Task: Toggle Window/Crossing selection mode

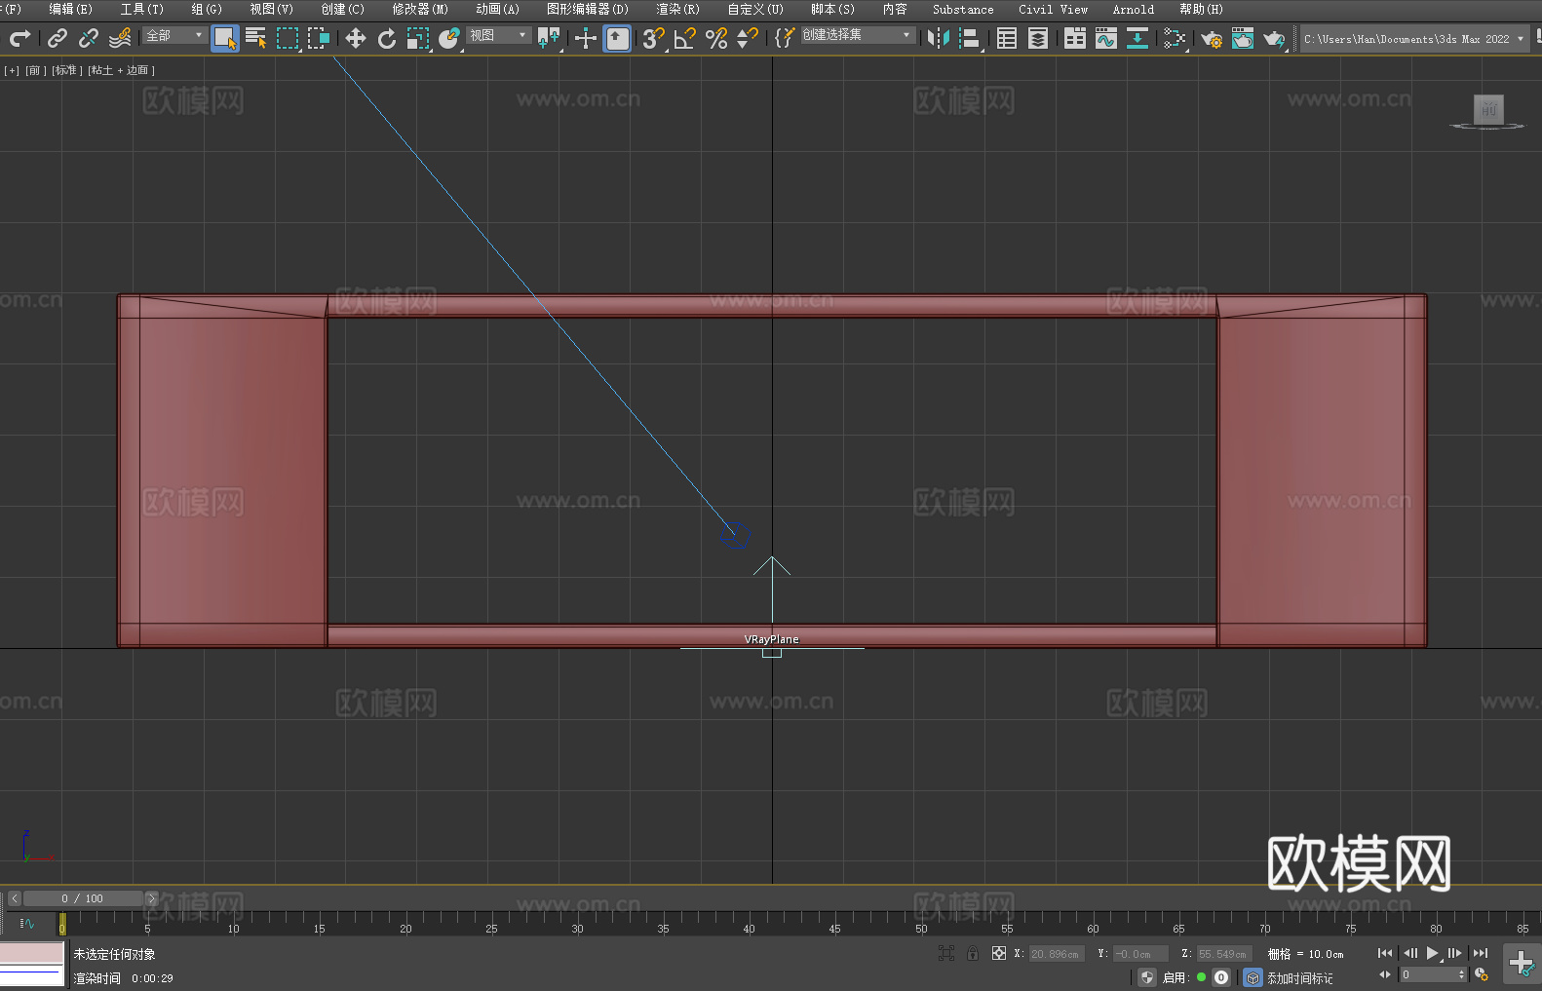Action: pyautogui.click(x=319, y=38)
